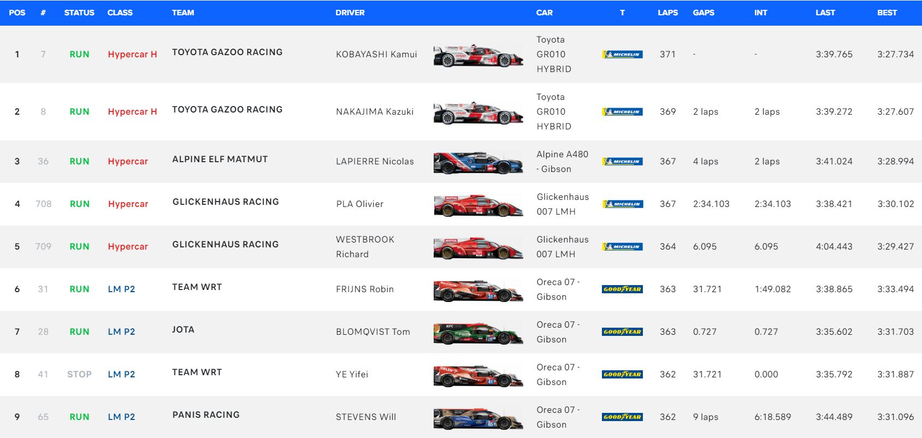Screen dimensions: 922x438
Task: Click ALPINE ELF MATMUT team name
Action: pos(220,159)
